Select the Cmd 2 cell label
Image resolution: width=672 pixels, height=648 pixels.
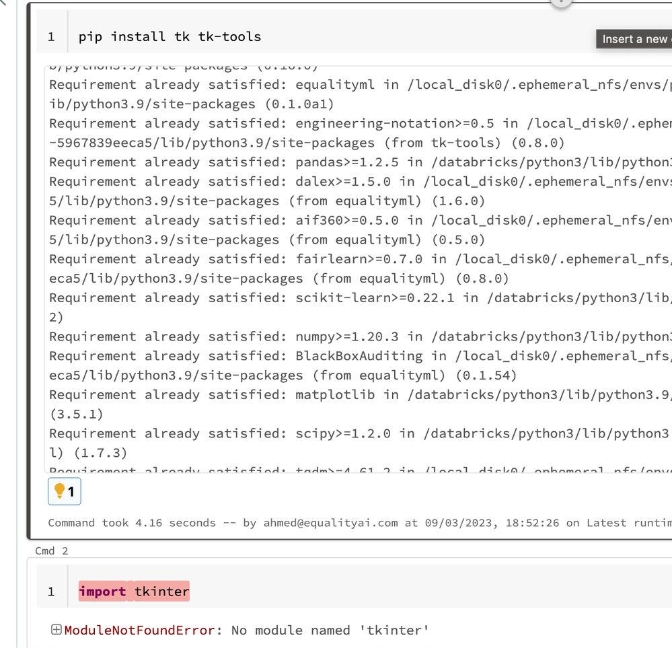pos(52,550)
